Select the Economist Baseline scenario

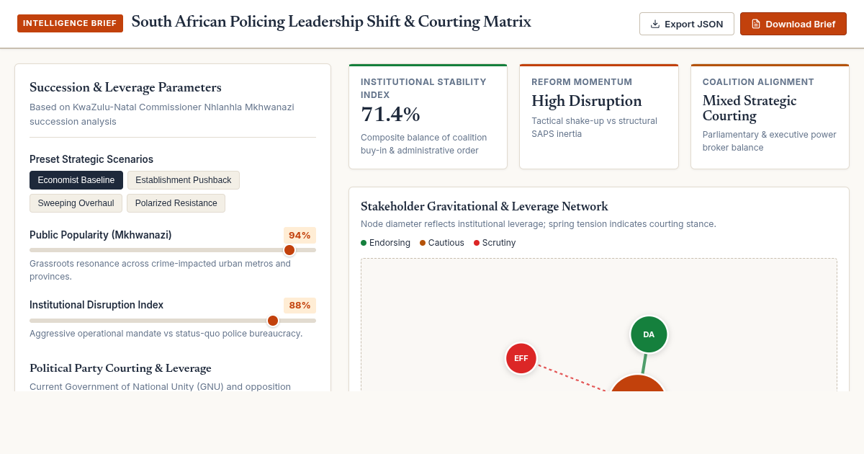tap(76, 180)
